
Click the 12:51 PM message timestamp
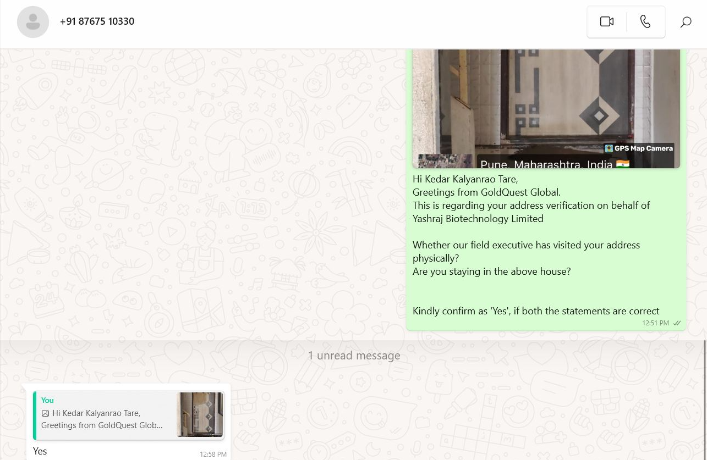(x=655, y=323)
